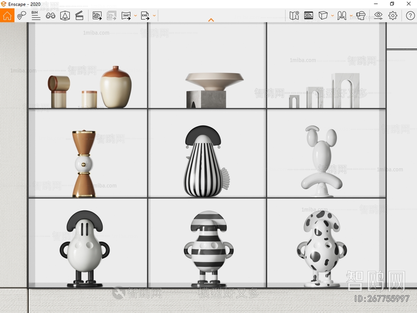Click the striped black-and-white vase figure
The image size is (417, 313).
207,161
